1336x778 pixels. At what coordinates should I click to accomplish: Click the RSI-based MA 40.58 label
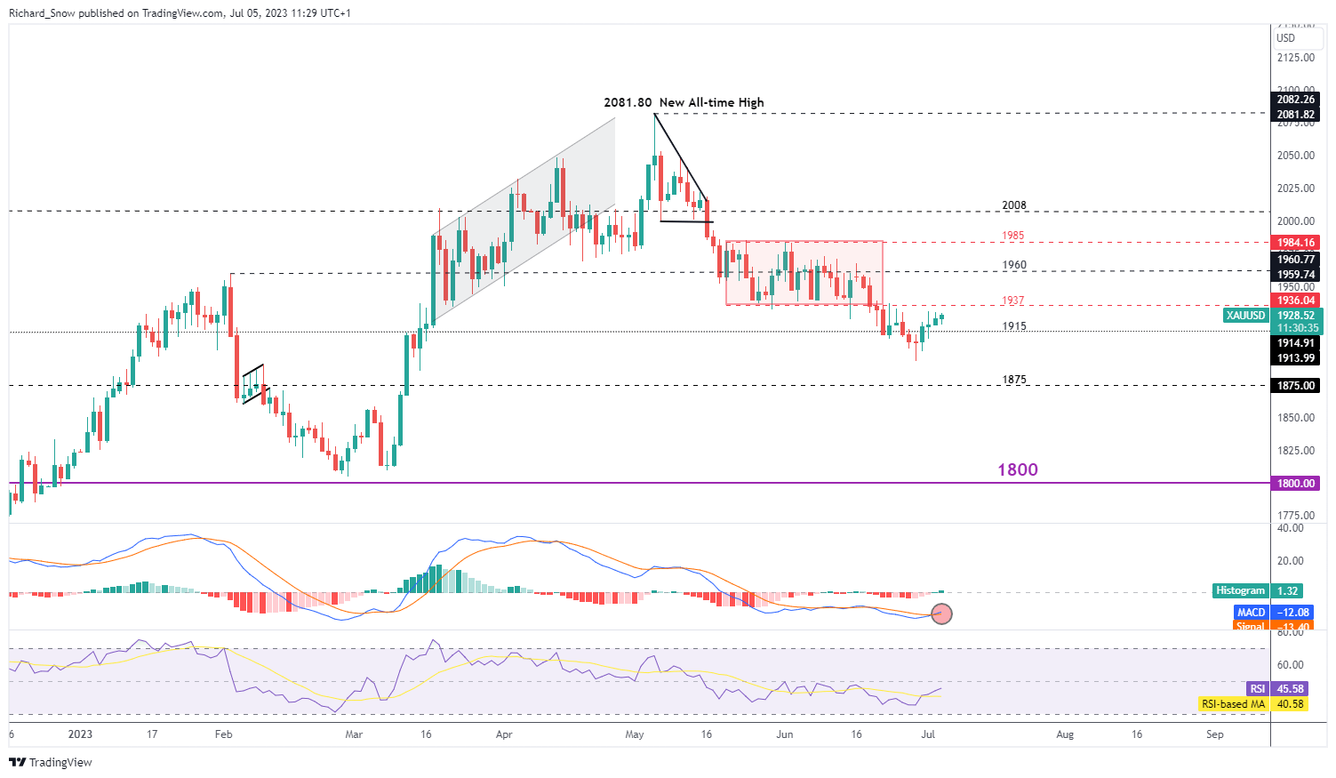pos(1253,704)
